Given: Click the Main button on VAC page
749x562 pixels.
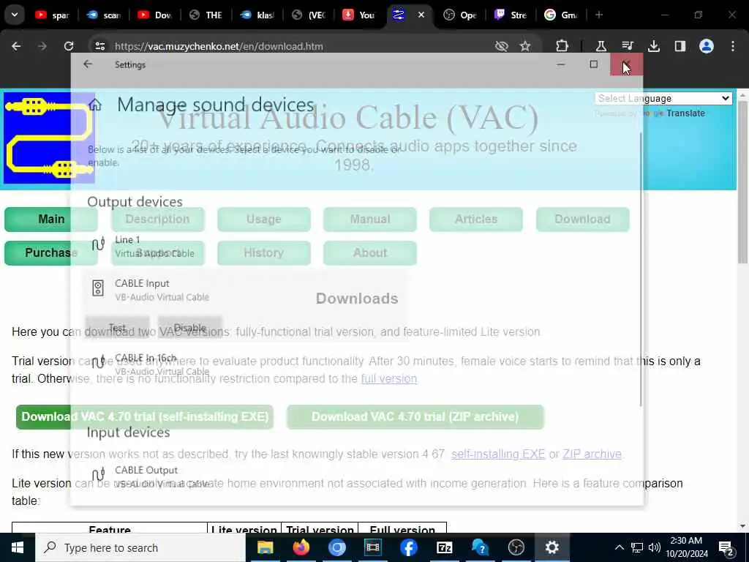Looking at the screenshot, I should [x=51, y=220].
